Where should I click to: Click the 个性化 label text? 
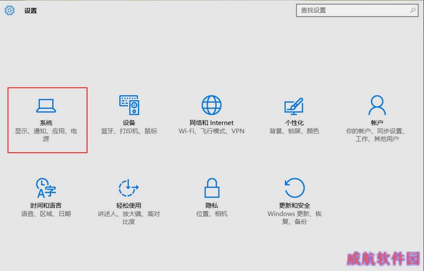[x=294, y=123]
